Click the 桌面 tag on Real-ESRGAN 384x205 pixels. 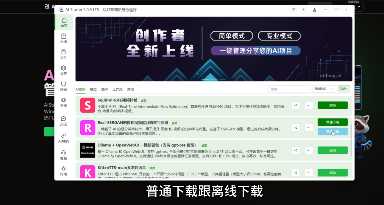[x=174, y=123]
